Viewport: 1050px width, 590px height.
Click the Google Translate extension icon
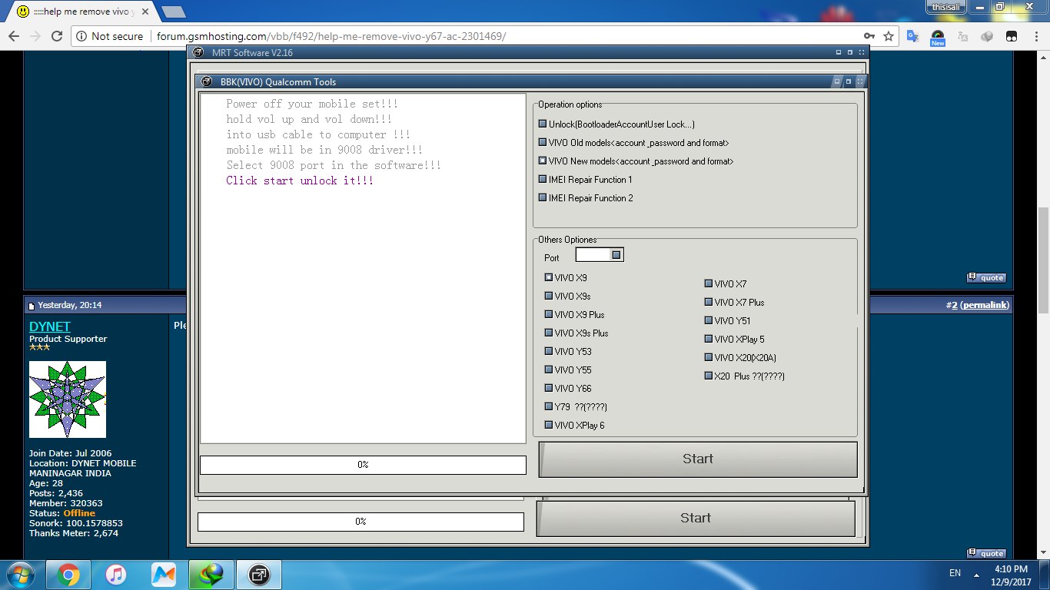[912, 36]
